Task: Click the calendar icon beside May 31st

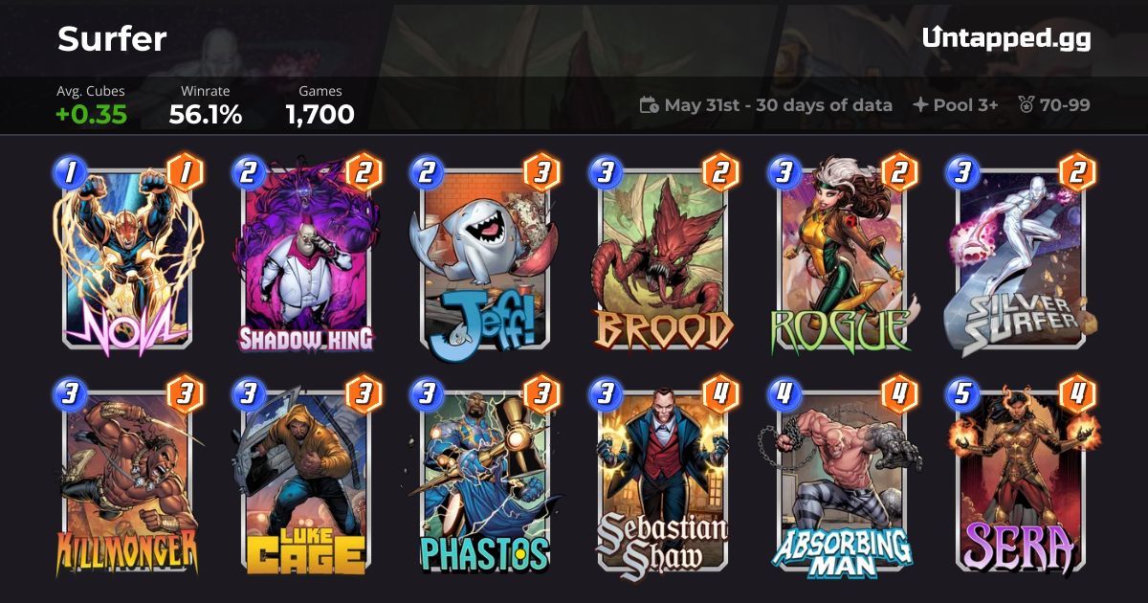Action: [x=649, y=105]
